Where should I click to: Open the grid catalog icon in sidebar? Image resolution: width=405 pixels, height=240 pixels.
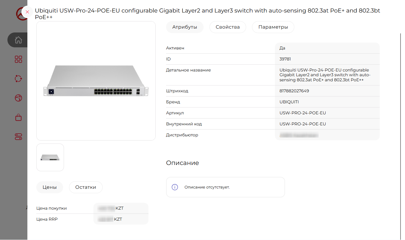[18, 59]
